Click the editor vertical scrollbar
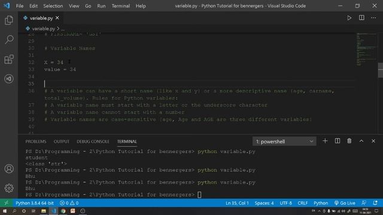 (381, 70)
